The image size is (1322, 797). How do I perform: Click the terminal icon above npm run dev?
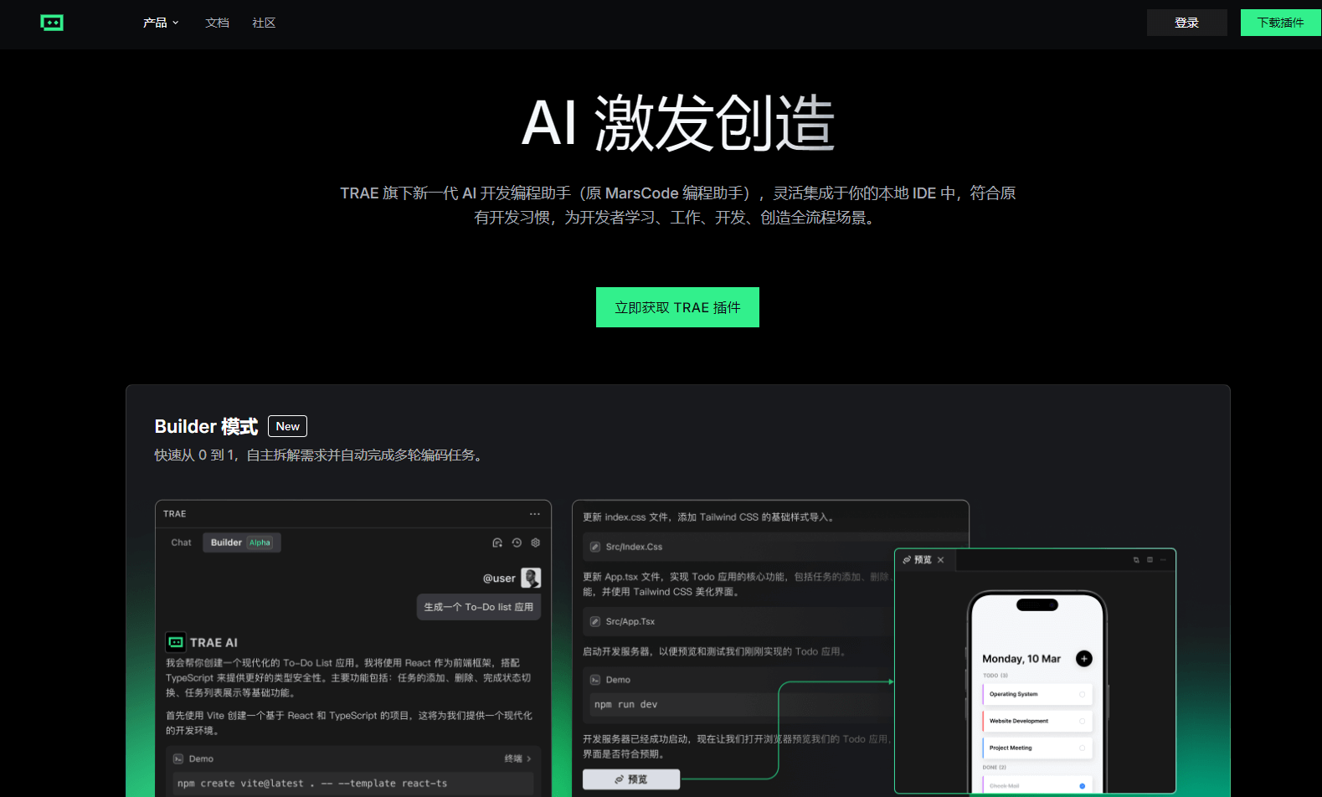point(595,680)
